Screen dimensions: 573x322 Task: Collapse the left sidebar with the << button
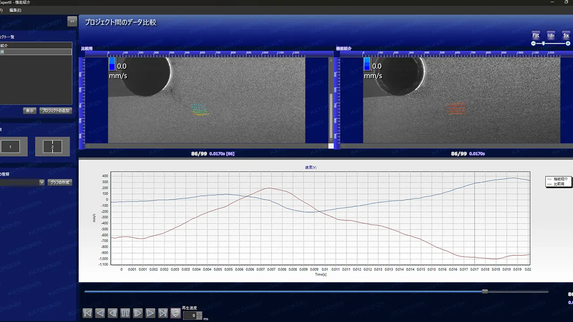click(72, 21)
